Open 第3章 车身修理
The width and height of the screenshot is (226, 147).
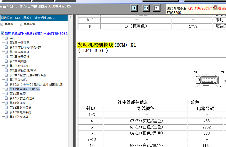coord(20,52)
